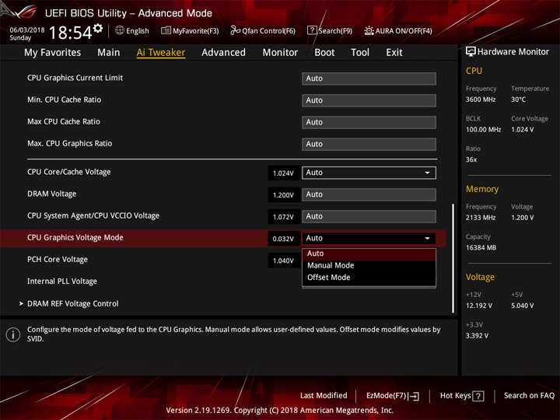Click Min. CPU Cache Ratio Auto field

(x=369, y=100)
